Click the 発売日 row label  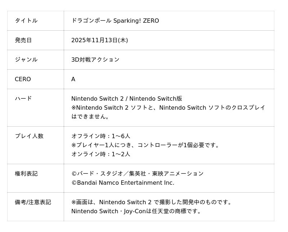click(23, 40)
